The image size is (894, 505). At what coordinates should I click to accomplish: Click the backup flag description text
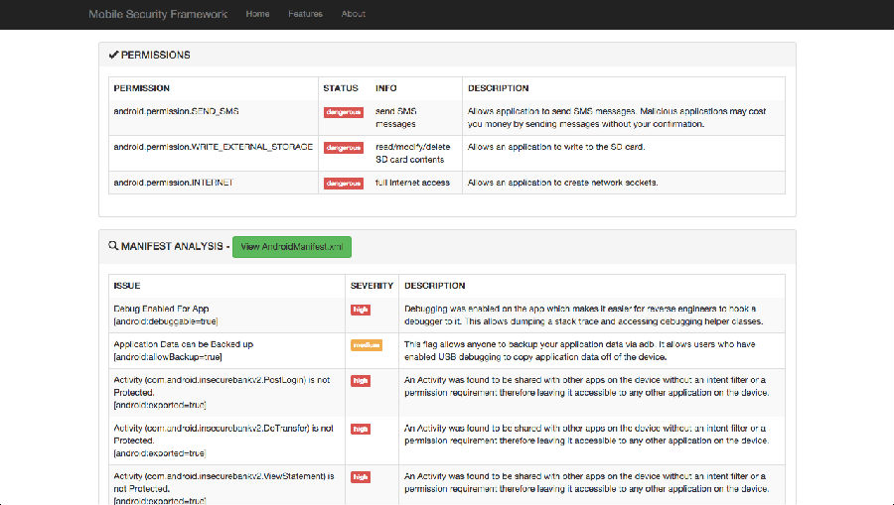[x=580, y=350]
